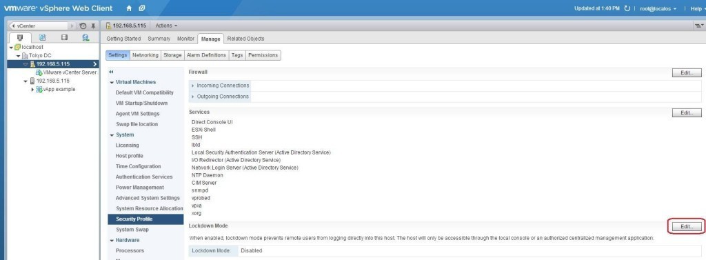Open the Actions dropdown menu

coord(166,26)
